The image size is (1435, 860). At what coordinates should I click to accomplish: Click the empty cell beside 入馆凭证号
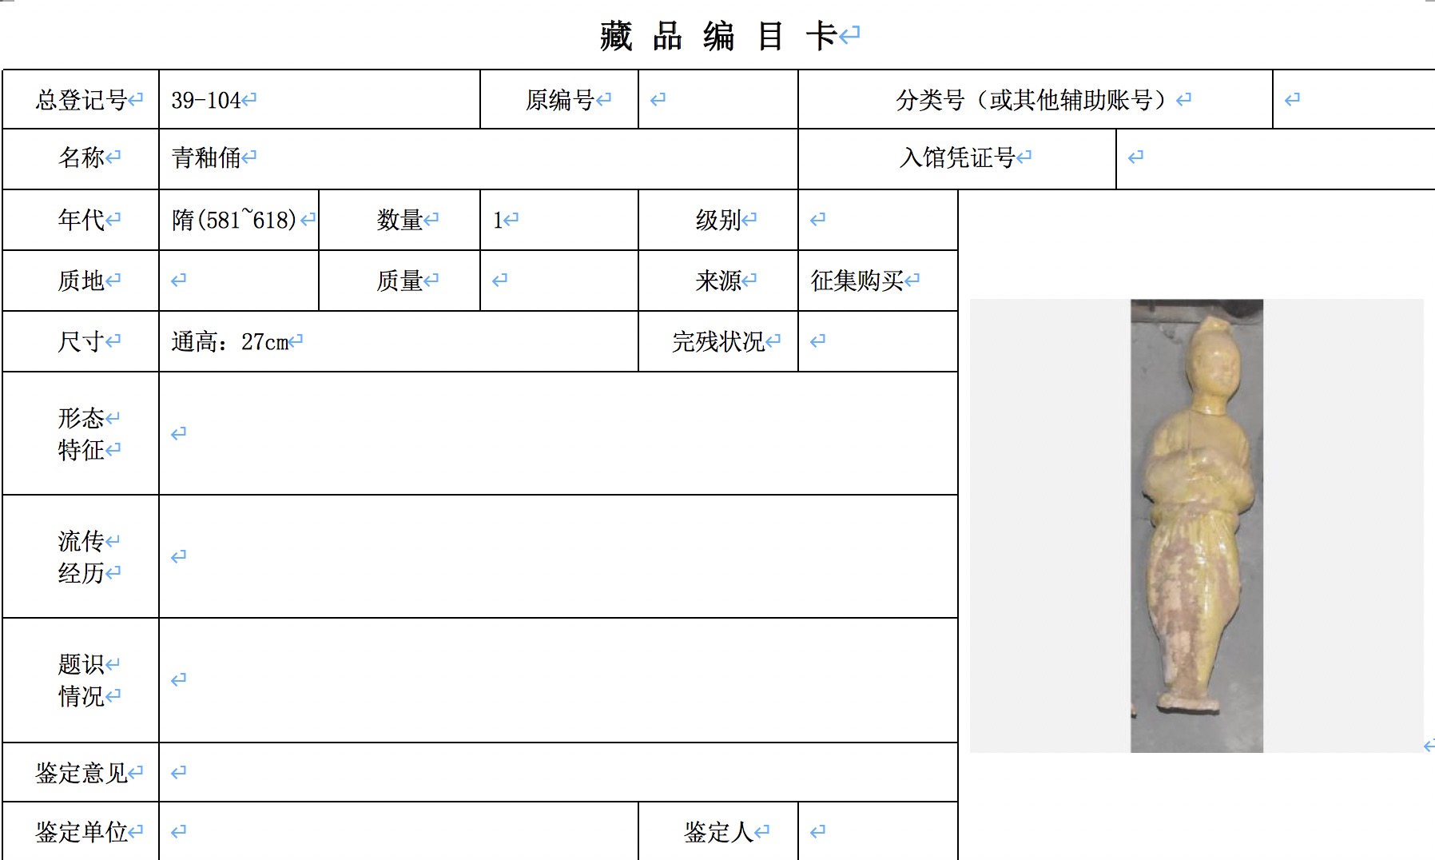tap(1276, 158)
